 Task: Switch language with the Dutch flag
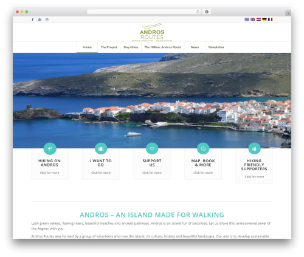tap(258, 19)
